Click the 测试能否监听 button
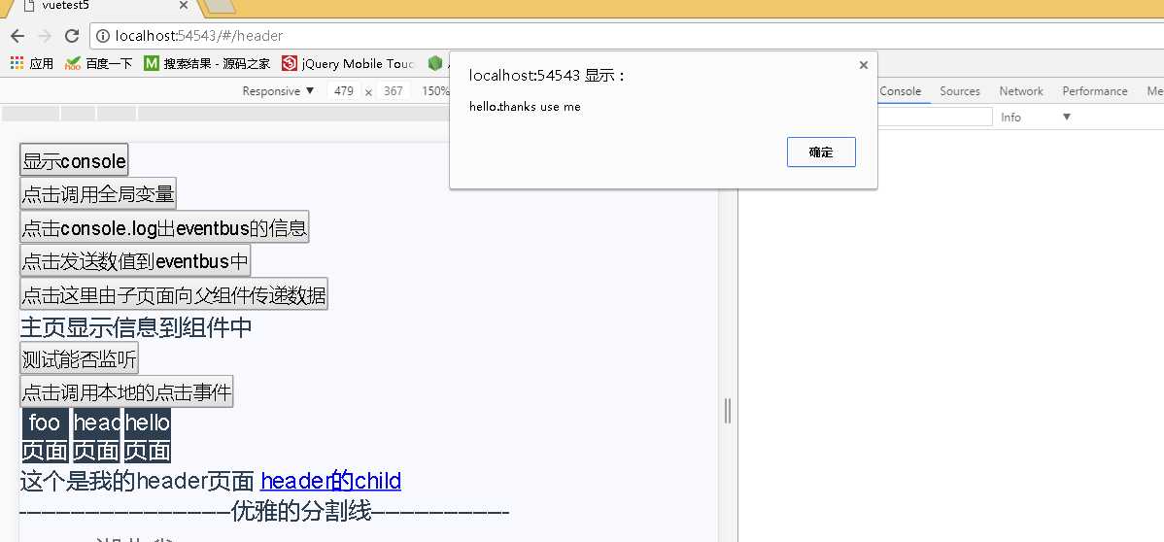The height and width of the screenshot is (542, 1164). coord(80,358)
